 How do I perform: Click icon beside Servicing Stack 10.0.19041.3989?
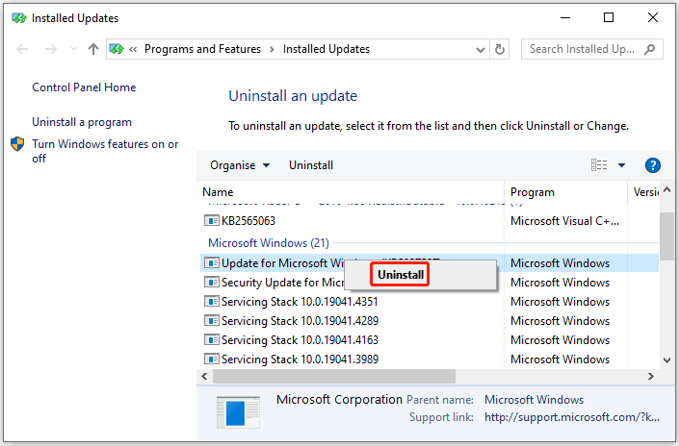[x=211, y=359]
